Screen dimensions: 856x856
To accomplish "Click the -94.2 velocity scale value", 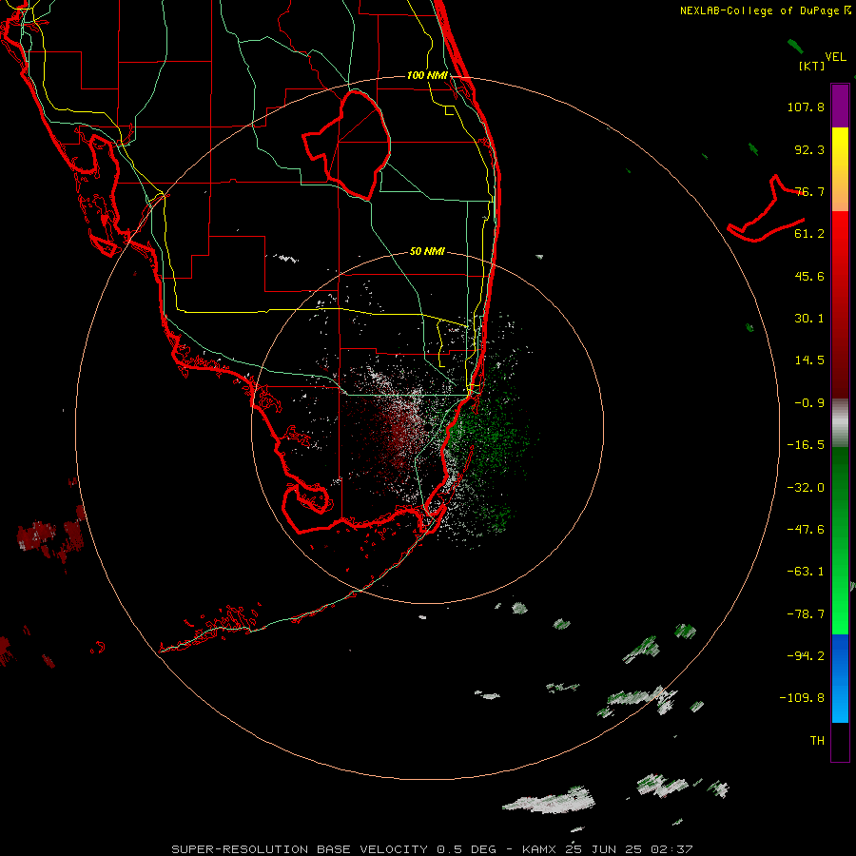I will coord(806,656).
